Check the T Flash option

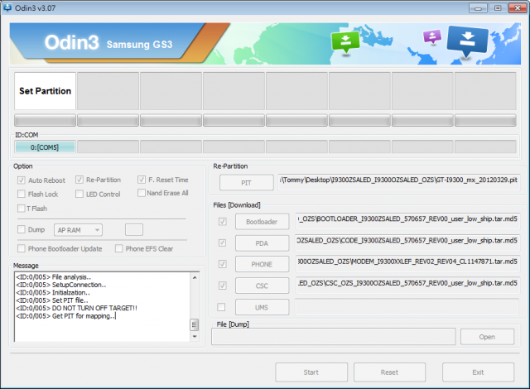click(x=21, y=209)
